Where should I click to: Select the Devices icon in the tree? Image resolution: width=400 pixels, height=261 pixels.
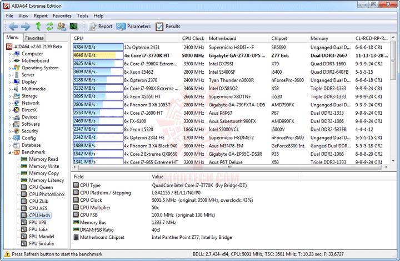[x=17, y=117]
